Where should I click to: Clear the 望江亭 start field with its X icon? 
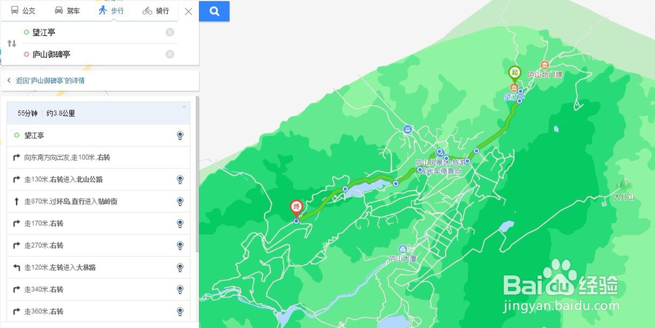(x=170, y=32)
